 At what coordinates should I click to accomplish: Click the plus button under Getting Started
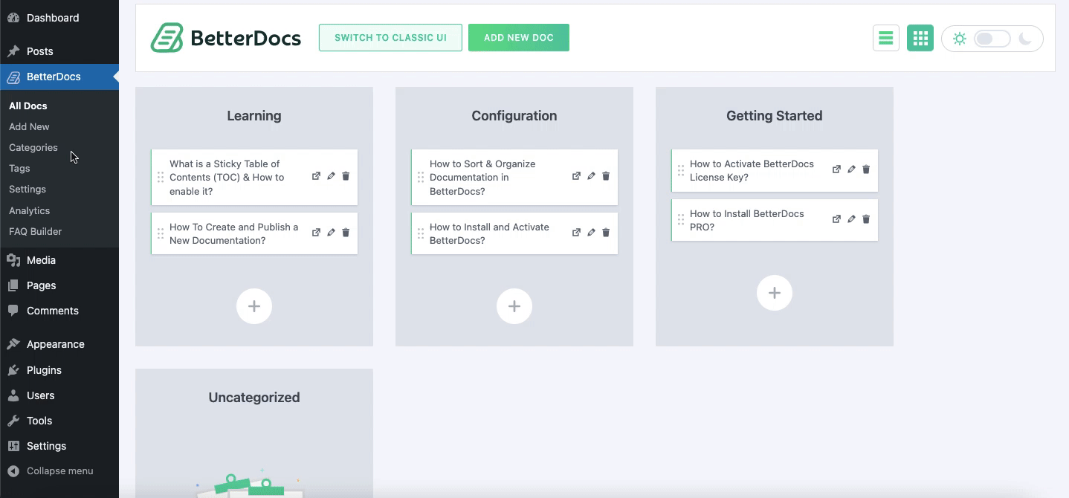coord(774,293)
